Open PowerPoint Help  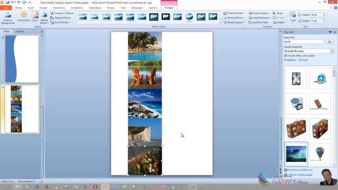tap(336, 7)
